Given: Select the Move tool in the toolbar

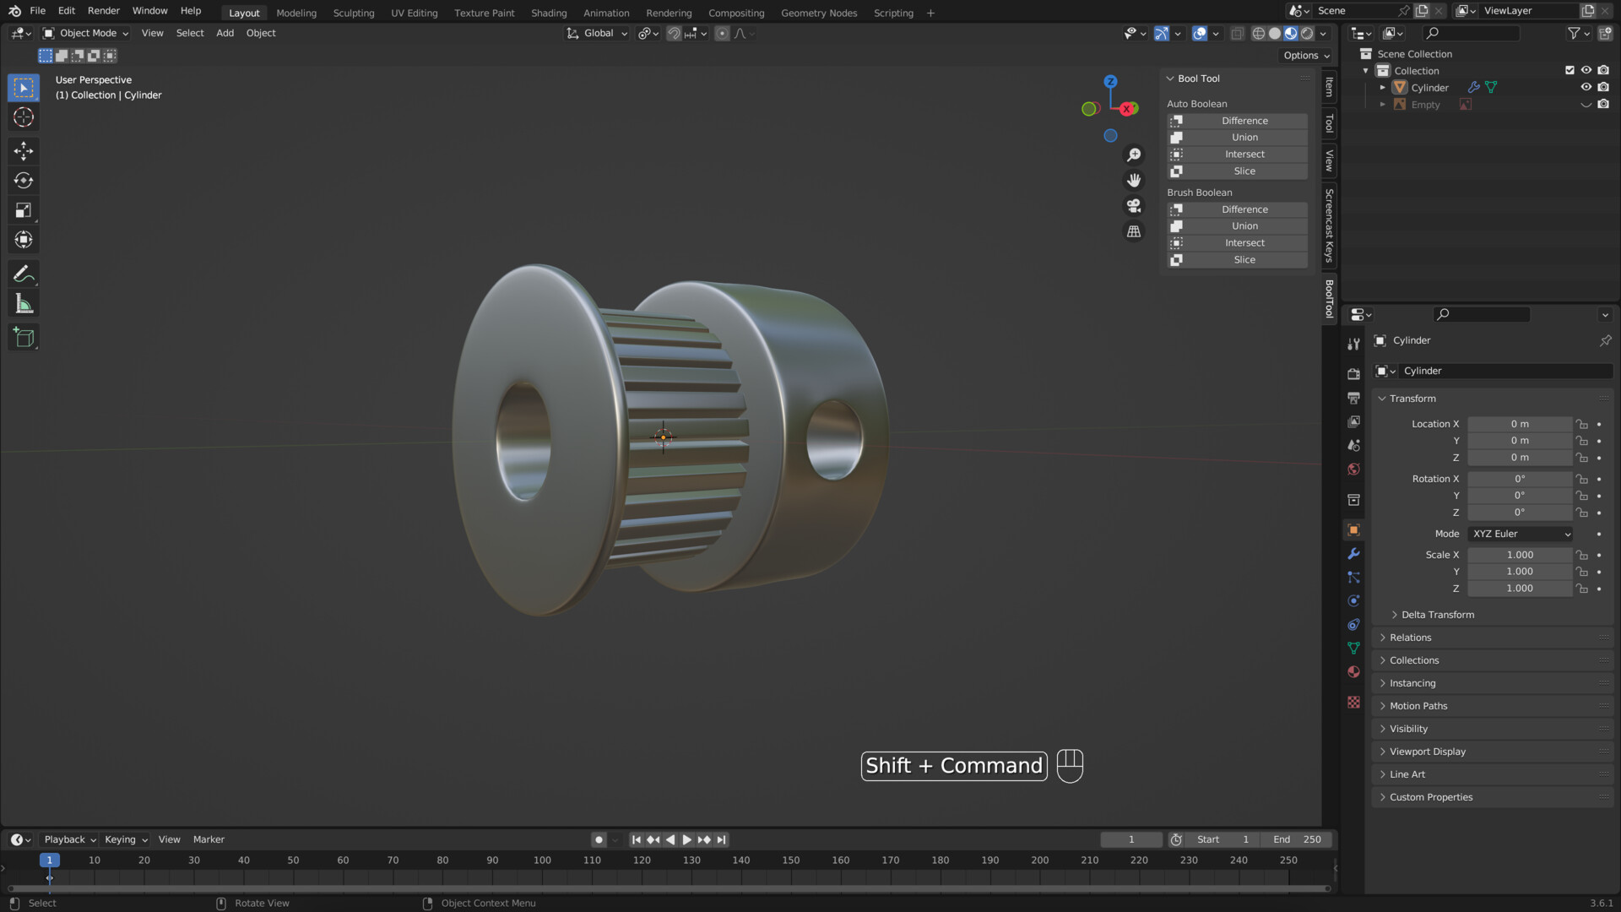Looking at the screenshot, I should pyautogui.click(x=23, y=150).
